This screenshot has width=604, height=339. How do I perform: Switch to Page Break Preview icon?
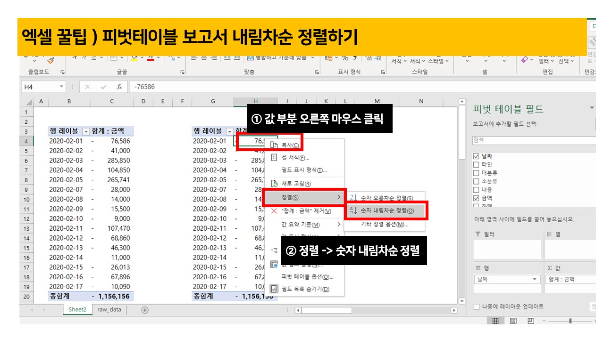point(531,321)
